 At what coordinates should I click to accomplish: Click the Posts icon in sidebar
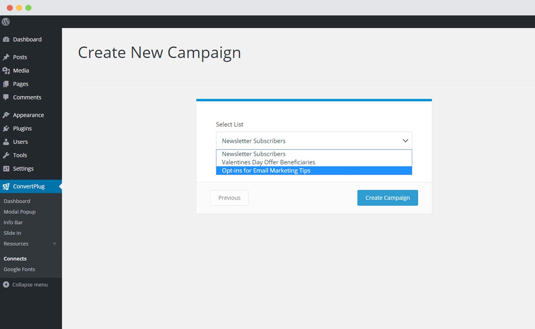(x=6, y=57)
